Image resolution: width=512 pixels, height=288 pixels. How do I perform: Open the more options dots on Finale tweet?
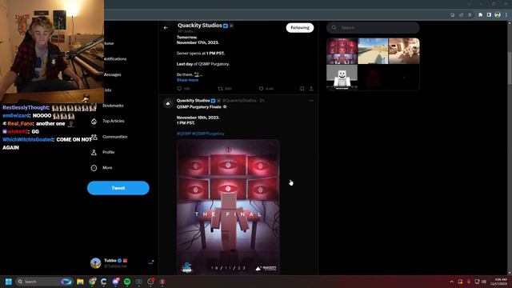[x=311, y=101]
